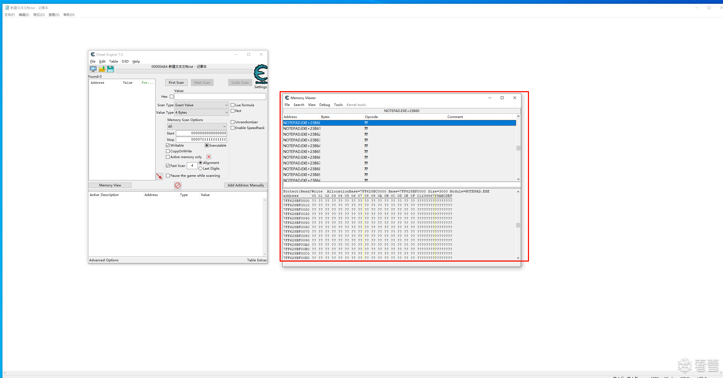Click the red circle clear list icon

tap(178, 185)
